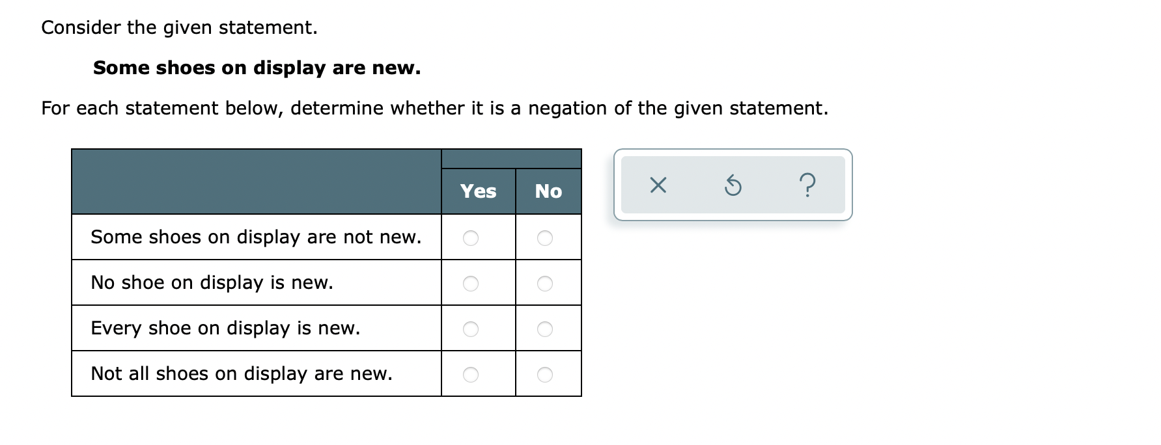Click the empty table header cell
The width and height of the screenshot is (1161, 445).
pos(256,180)
